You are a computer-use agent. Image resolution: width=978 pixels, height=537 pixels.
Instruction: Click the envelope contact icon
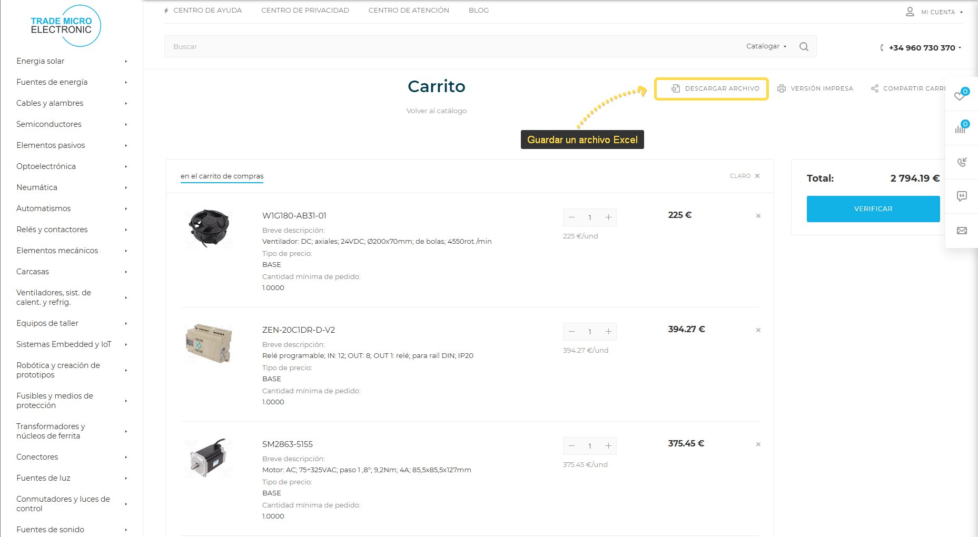coord(962,231)
